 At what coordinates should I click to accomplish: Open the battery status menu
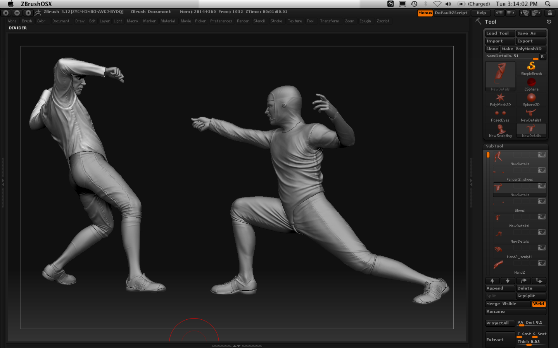[x=473, y=4]
